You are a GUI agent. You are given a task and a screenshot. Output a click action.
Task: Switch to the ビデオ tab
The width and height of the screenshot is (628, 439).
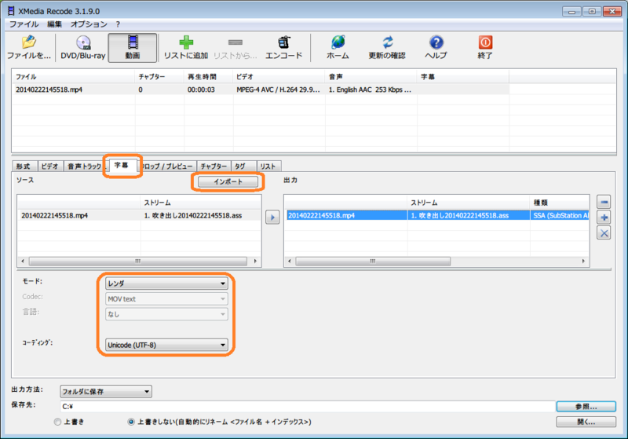pos(50,166)
